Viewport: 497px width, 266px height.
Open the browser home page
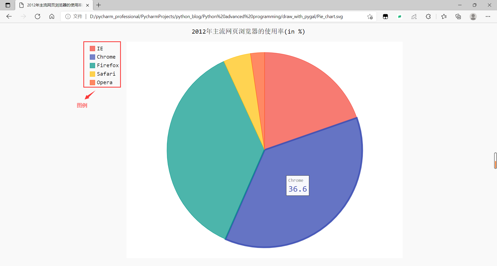[x=52, y=16]
